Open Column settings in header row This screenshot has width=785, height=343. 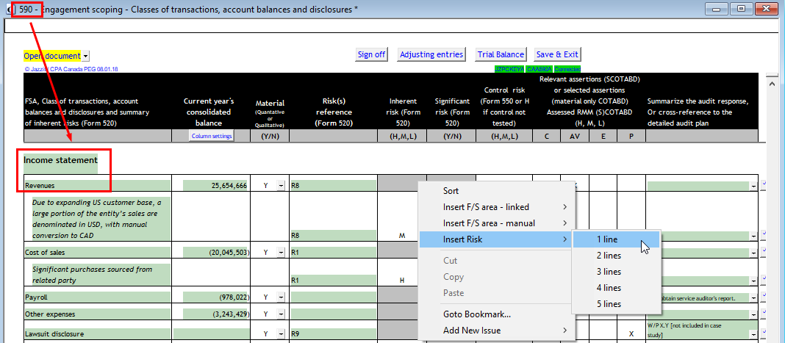pyautogui.click(x=212, y=136)
